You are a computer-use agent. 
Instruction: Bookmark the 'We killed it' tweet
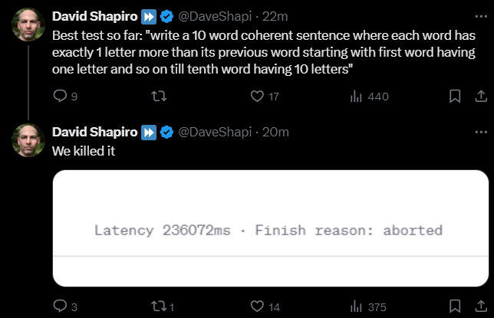pyautogui.click(x=455, y=307)
